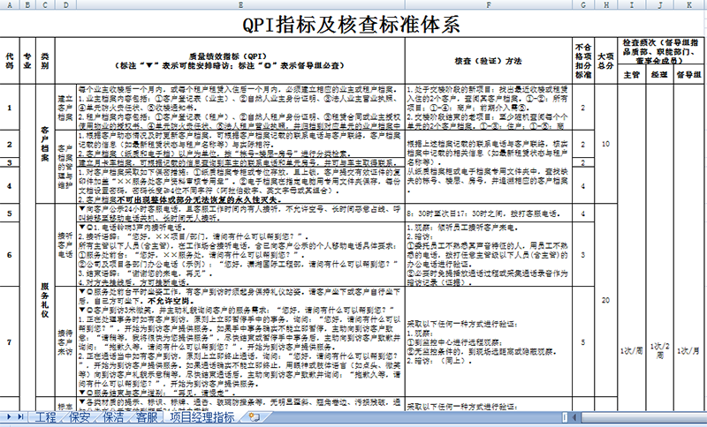
Task: Click verification cell starting 1.观察：倾听员工接听
Action: click(x=489, y=255)
